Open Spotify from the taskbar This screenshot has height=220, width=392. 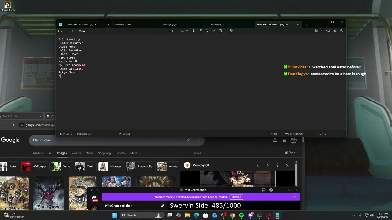(241, 215)
